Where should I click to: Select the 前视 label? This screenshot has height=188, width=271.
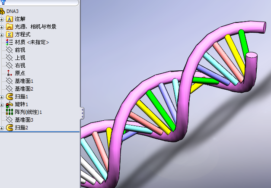coord(20,50)
